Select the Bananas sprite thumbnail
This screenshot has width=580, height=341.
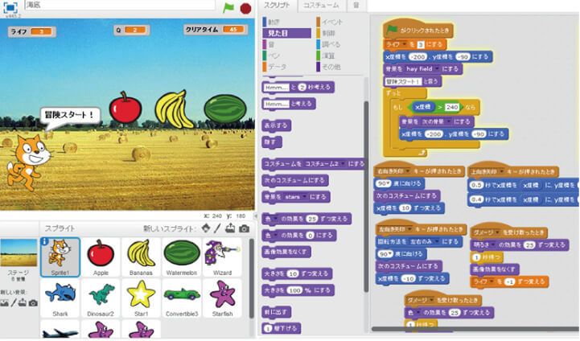pyautogui.click(x=141, y=257)
